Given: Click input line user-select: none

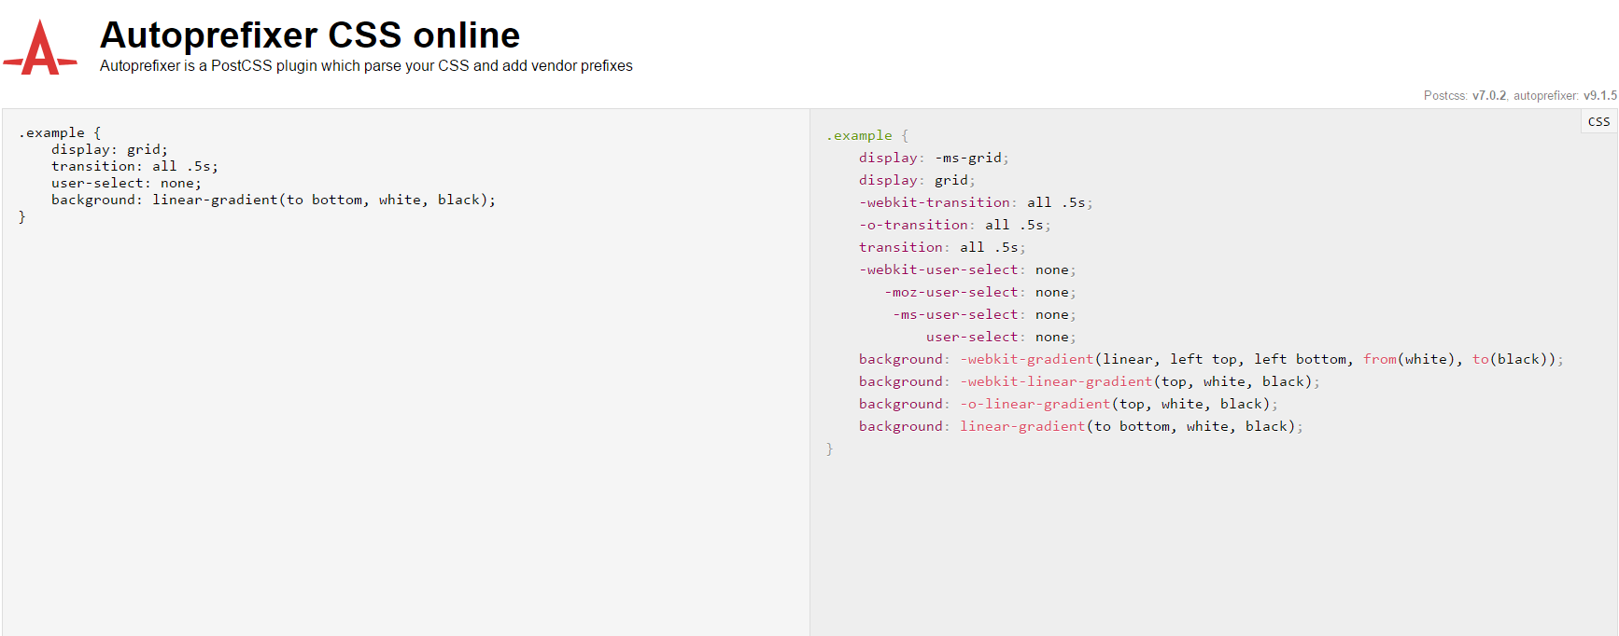Looking at the screenshot, I should pos(126,183).
